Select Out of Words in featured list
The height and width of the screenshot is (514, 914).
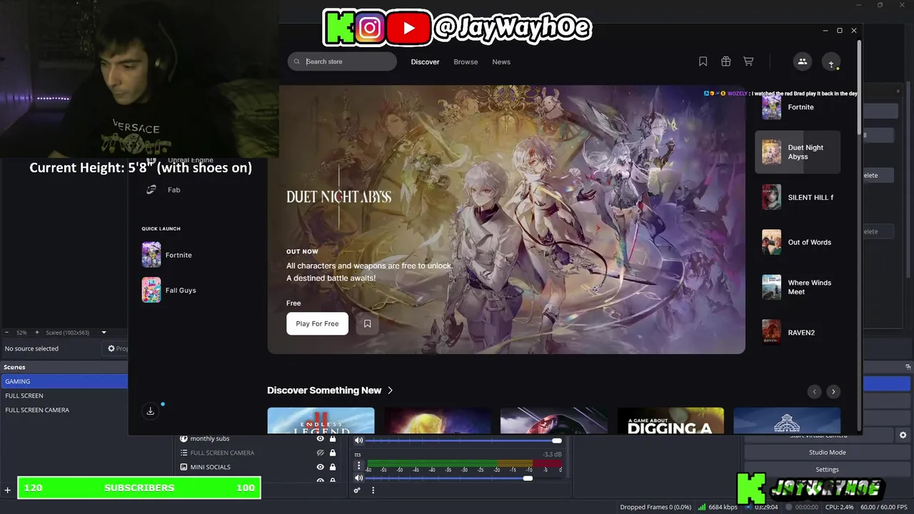point(798,242)
